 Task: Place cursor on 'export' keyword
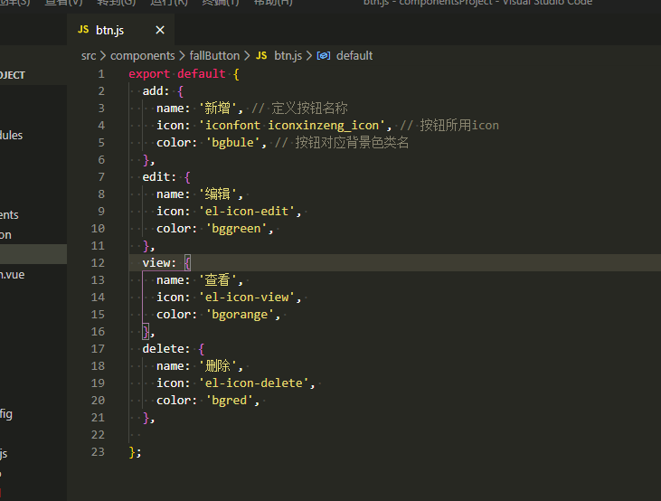(149, 74)
